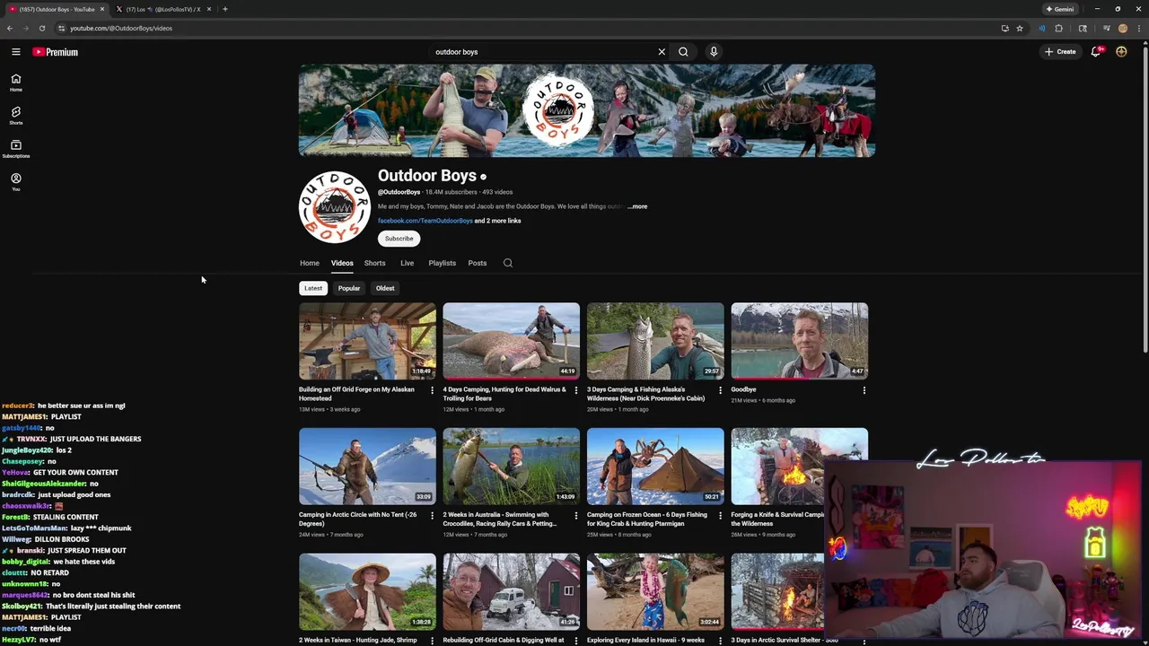The image size is (1149, 646).
Task: Open options menu for Arctic Circle No Tent video
Action: tap(432, 516)
